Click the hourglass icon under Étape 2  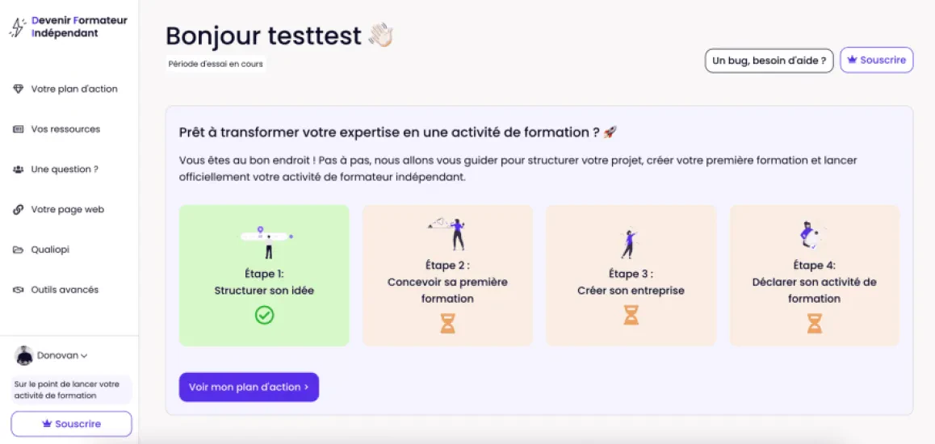point(448,323)
